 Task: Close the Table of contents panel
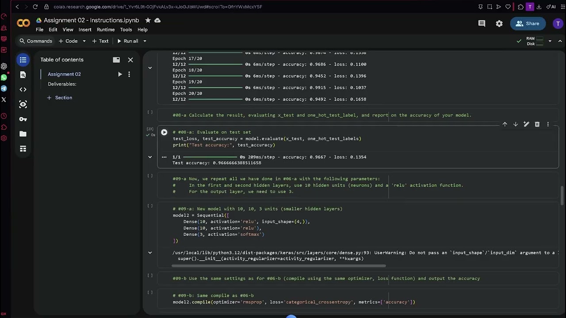[130, 60]
